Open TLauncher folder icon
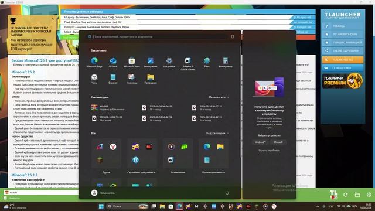 point(357,195)
